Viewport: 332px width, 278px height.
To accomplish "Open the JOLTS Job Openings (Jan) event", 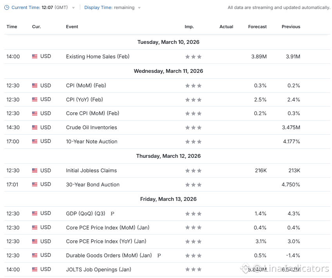I will [99, 269].
